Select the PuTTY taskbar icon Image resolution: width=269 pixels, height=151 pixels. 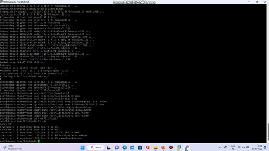coord(187,147)
